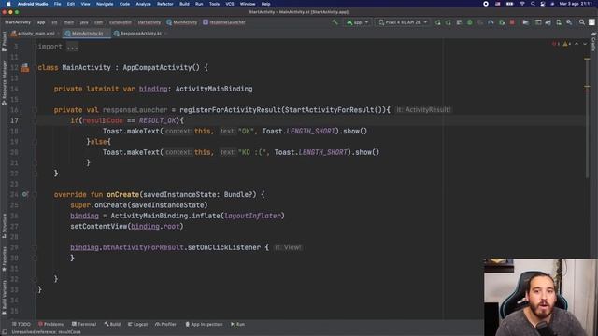
Task: Open the Refactor menu
Action: click(165, 4)
